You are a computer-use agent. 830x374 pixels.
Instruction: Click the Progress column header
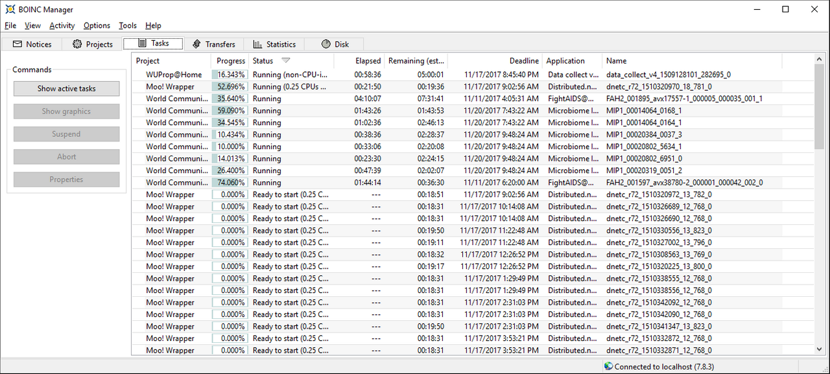click(x=230, y=61)
